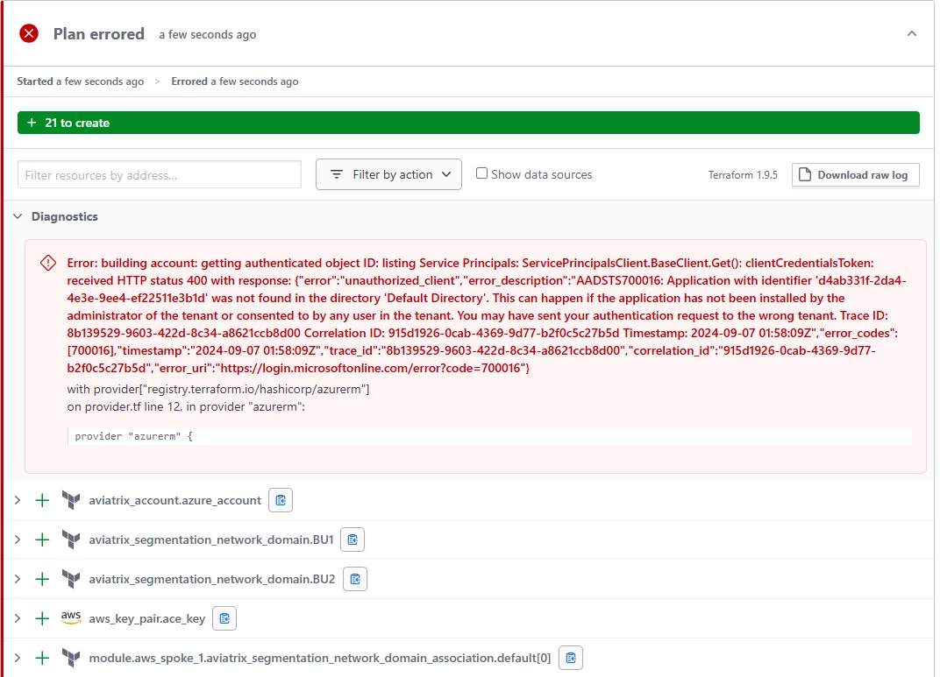Click the create plus icon for module.aws_spoke_1 row
Viewport: 940px width, 677px height.
click(42, 659)
